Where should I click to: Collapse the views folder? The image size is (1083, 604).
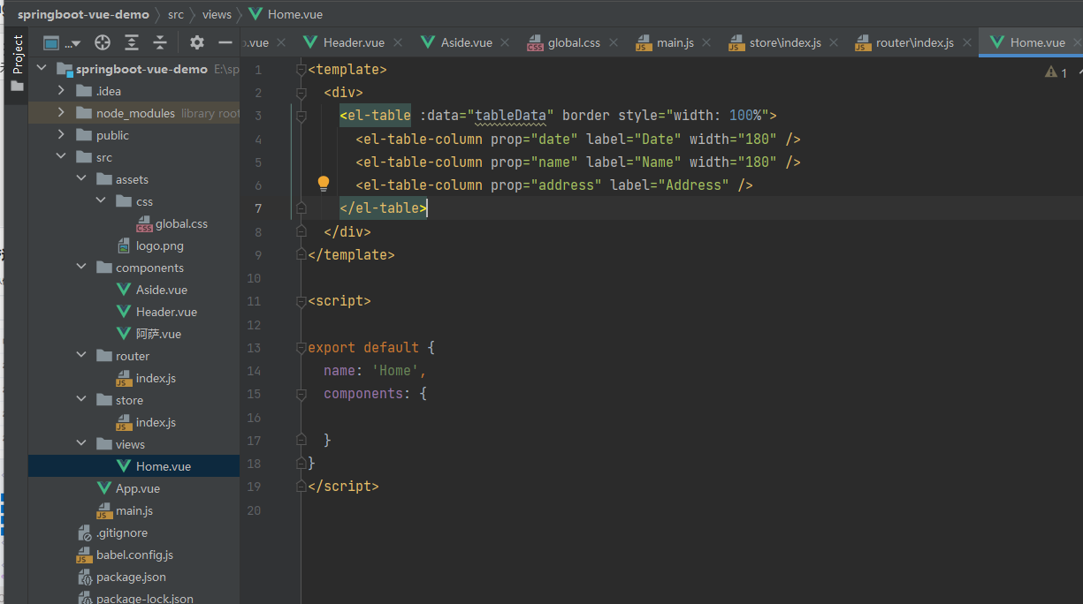[80, 444]
